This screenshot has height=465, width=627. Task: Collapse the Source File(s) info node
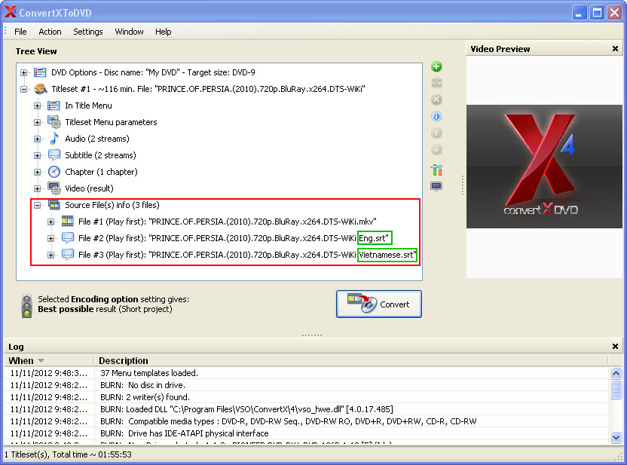[37, 205]
